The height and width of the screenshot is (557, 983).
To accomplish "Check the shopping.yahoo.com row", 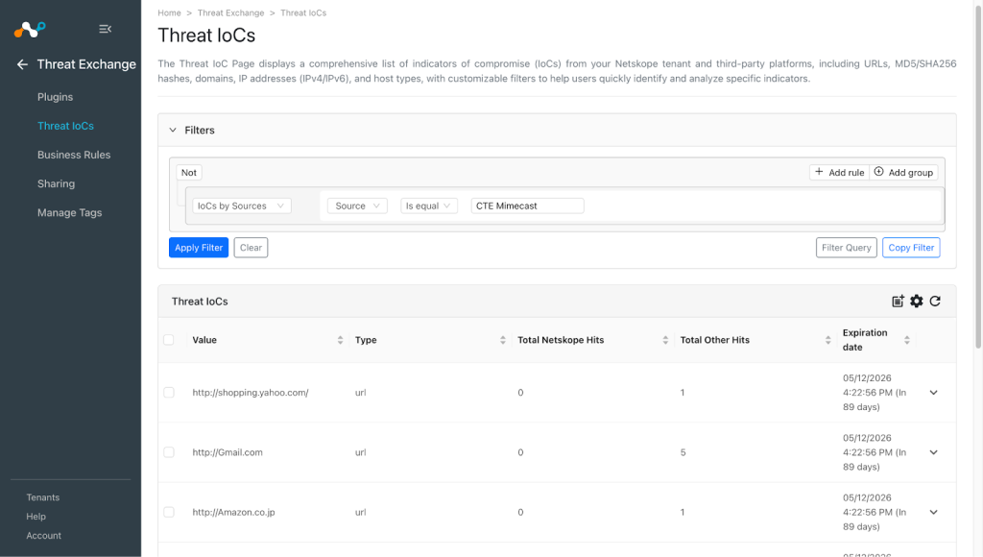I will tap(169, 392).
